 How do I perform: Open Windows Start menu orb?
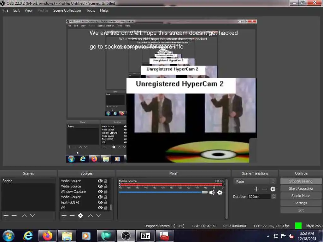pos(9,236)
